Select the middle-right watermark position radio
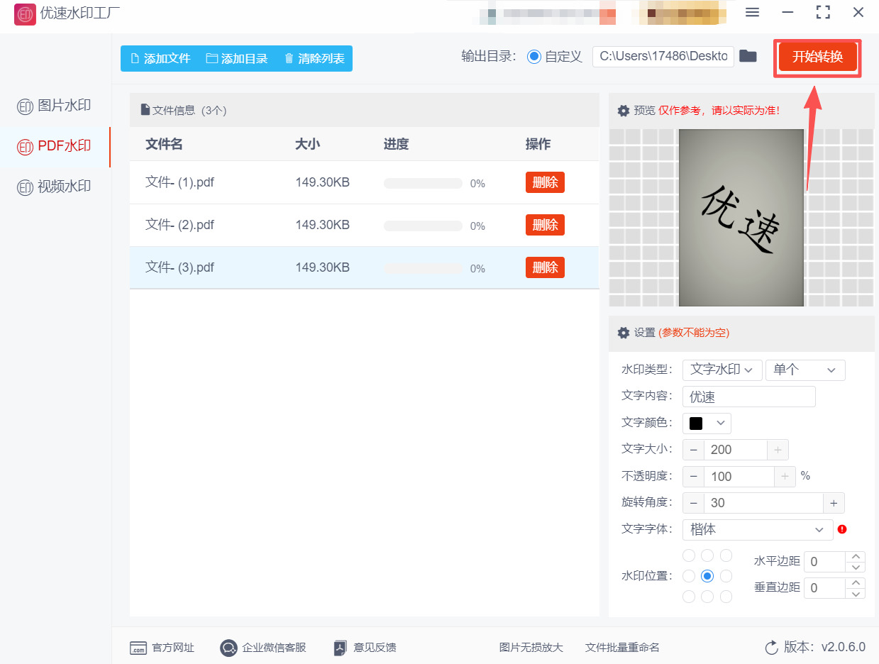879x664 pixels. point(726,576)
